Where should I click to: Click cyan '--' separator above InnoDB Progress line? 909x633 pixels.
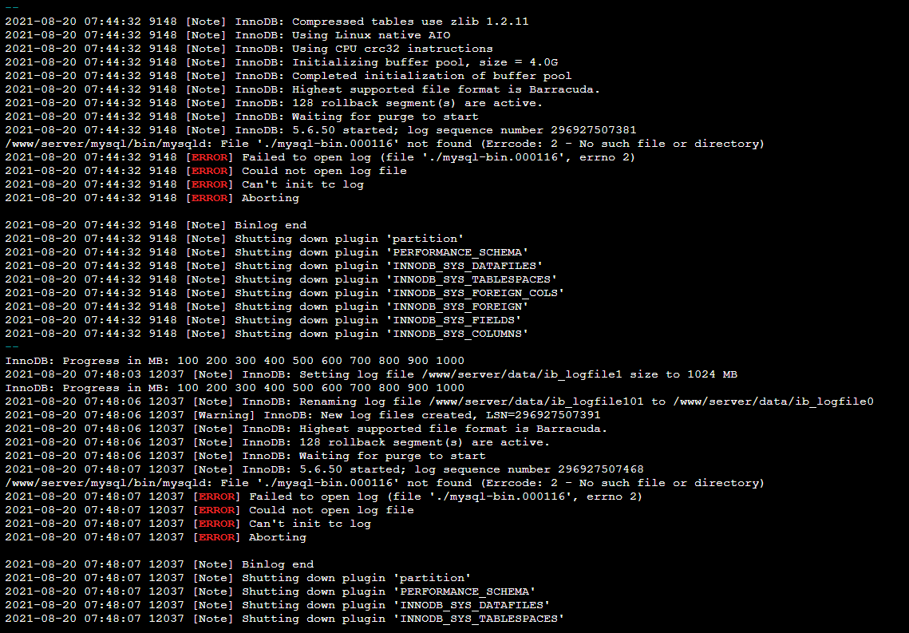pyautogui.click(x=12, y=347)
